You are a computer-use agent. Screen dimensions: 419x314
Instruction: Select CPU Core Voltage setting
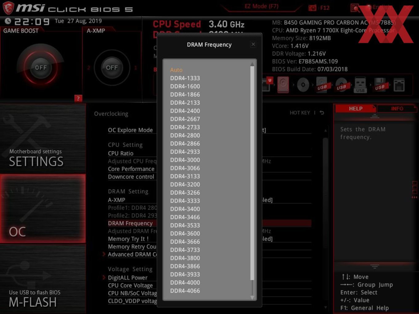(130, 285)
